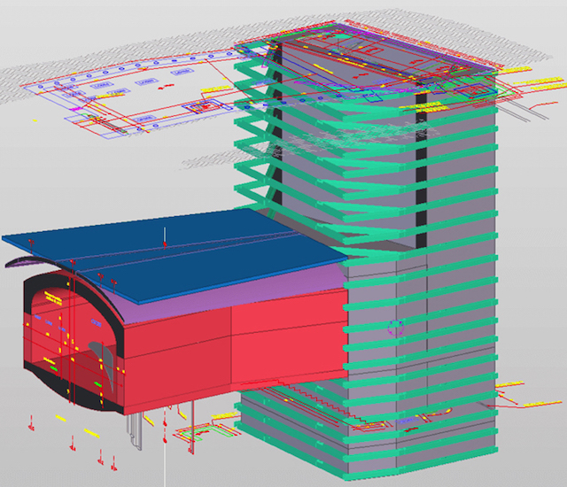This screenshot has width=567, height=487.
Task: Pick the purple curved shell left of arch
Action: pos(26,261)
